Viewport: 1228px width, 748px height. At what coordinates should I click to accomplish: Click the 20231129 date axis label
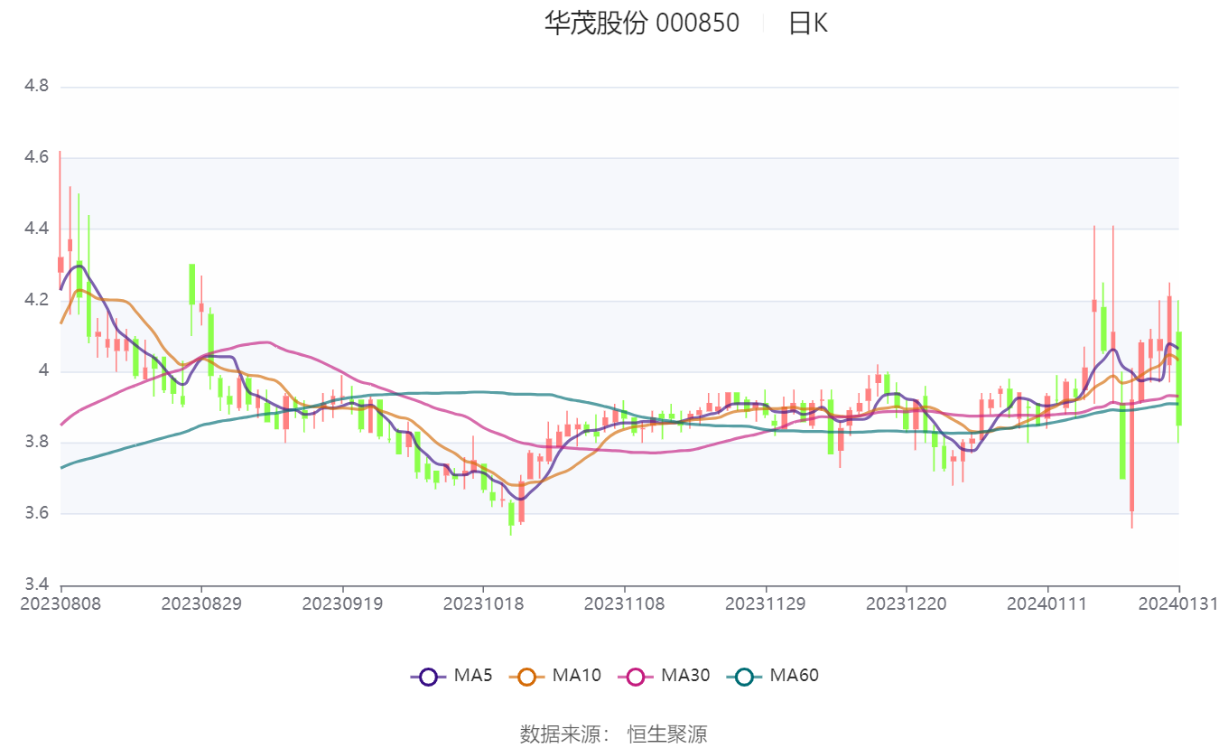[766, 603]
